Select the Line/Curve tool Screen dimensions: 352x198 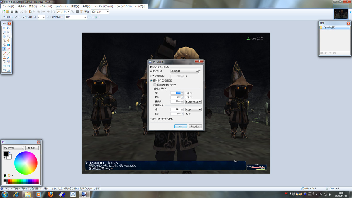coord(9,62)
